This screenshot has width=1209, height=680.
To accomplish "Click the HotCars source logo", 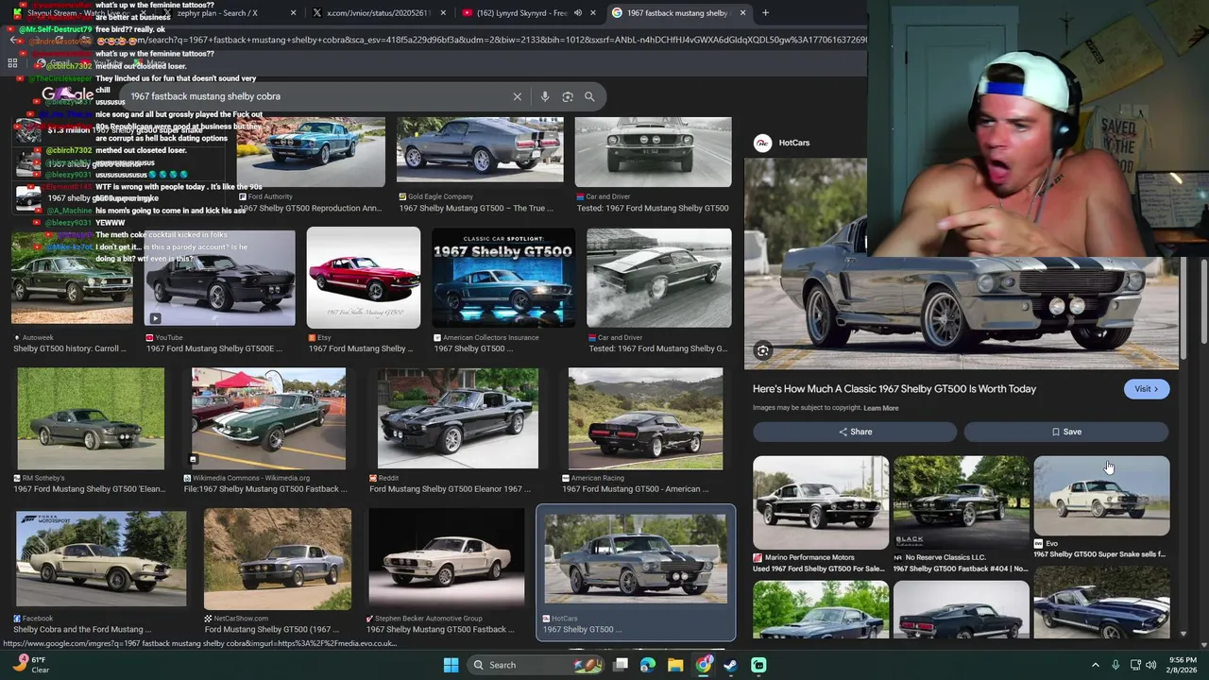I will point(762,143).
